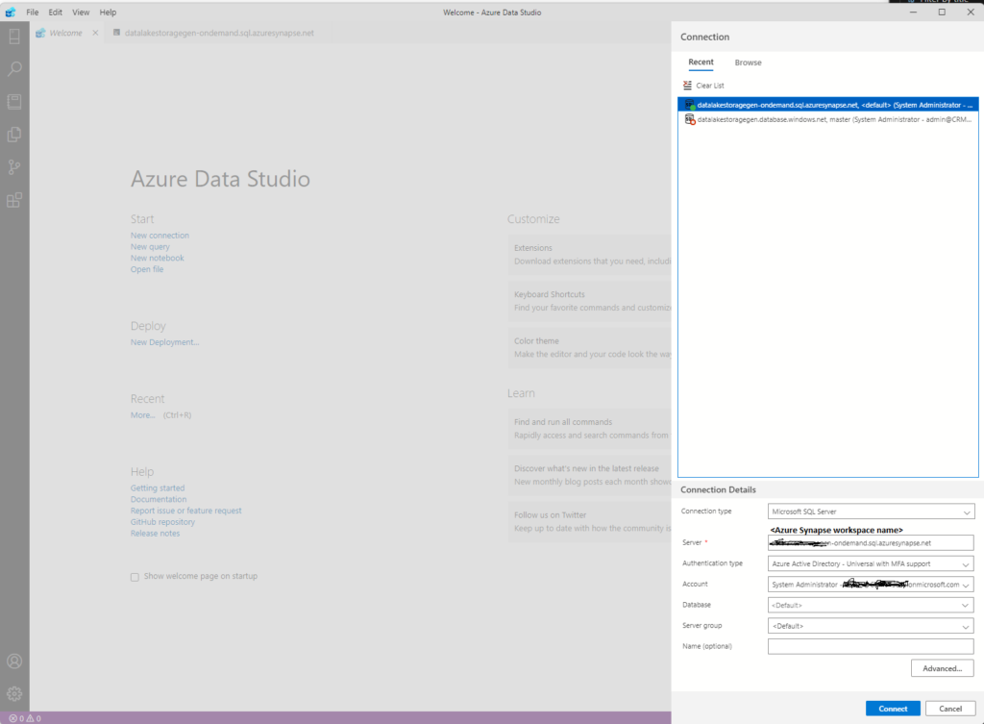Click Report issue or feature request
The image size is (984, 724).
185,511
